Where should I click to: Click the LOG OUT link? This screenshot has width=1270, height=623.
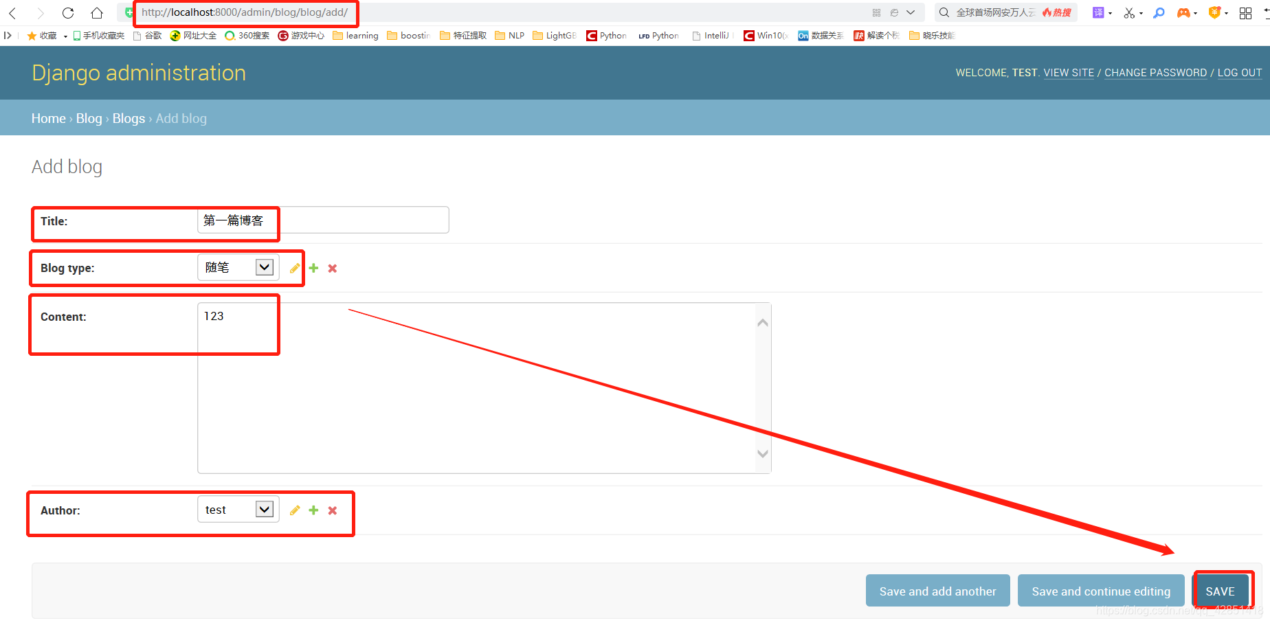[1240, 73]
